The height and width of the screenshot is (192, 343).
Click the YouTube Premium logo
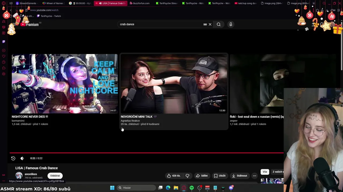point(30,24)
